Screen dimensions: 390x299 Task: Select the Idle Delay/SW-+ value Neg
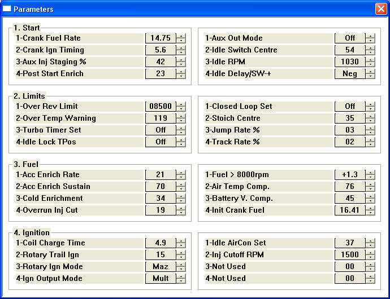[350, 74]
